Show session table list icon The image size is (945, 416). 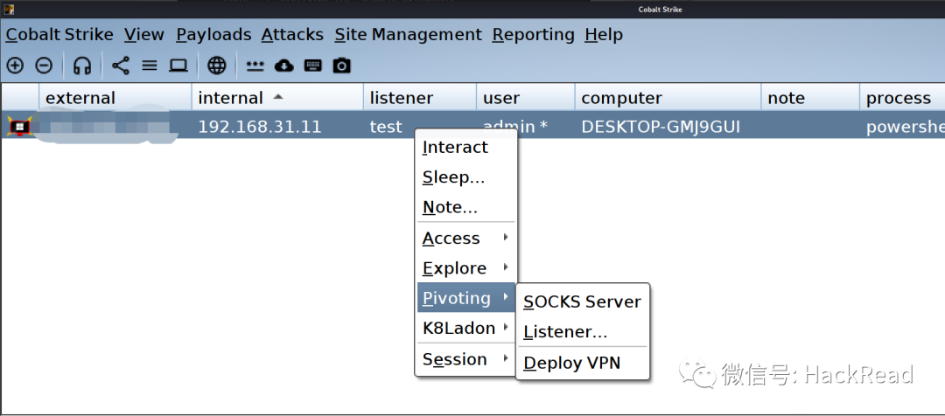tap(150, 65)
